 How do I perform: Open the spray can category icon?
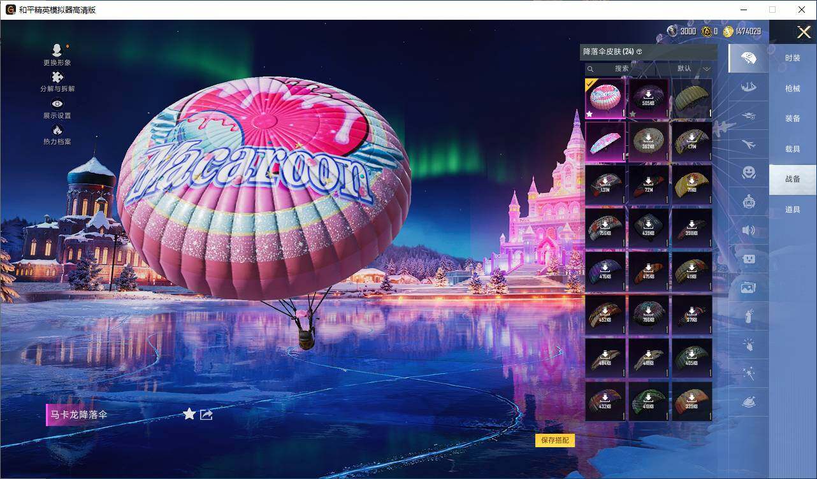coord(749,316)
